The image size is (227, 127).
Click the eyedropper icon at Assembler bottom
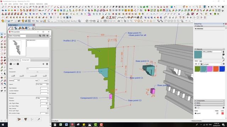click(x=39, y=119)
